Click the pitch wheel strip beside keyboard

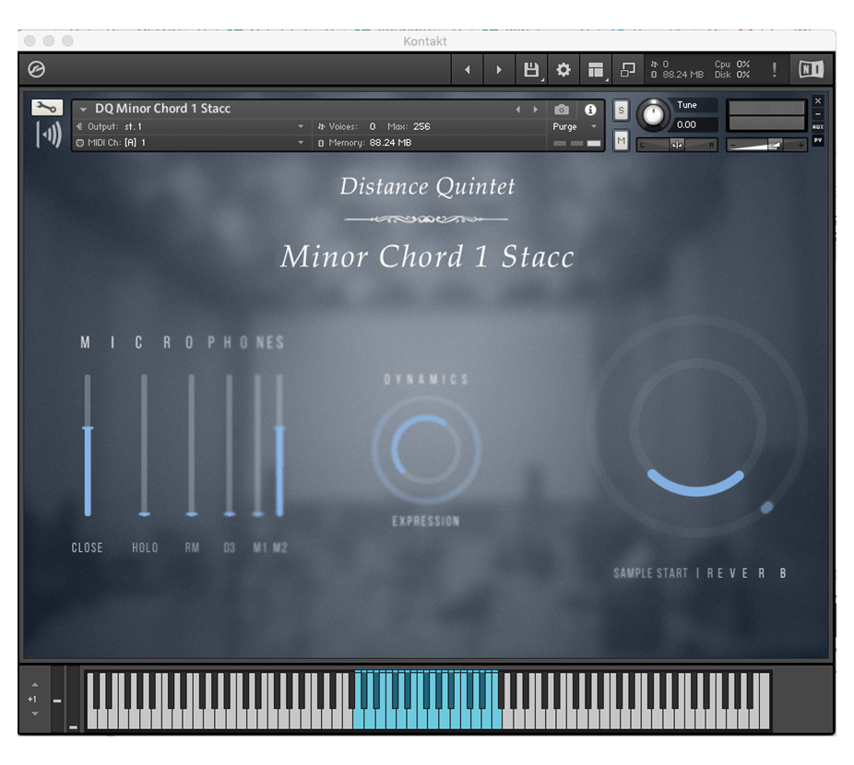(x=57, y=700)
